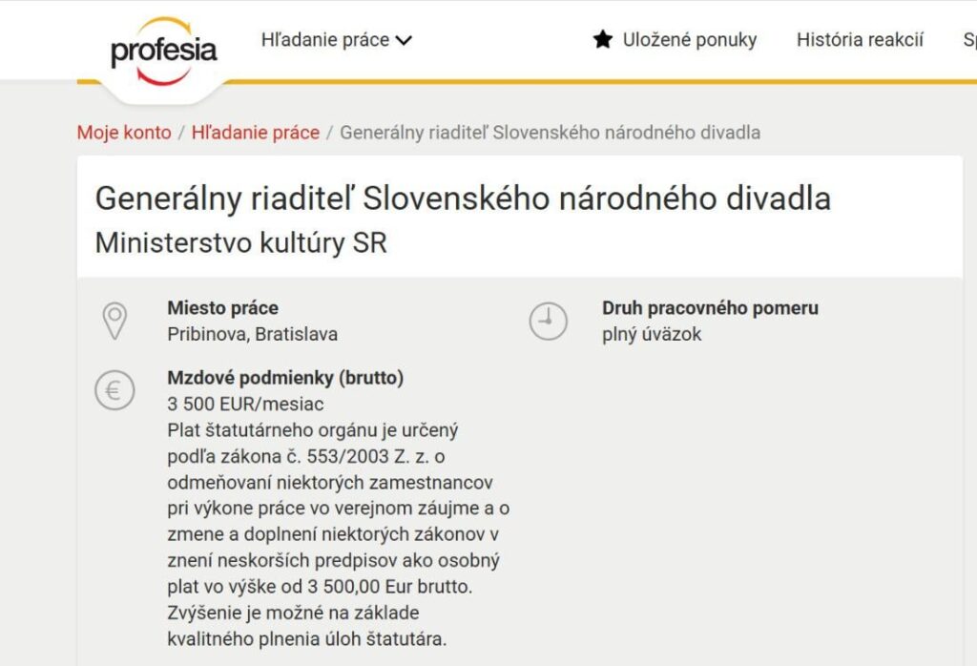The image size is (977, 666).
Task: Click the location Pribinova, Bratislava
Action: [252, 335]
